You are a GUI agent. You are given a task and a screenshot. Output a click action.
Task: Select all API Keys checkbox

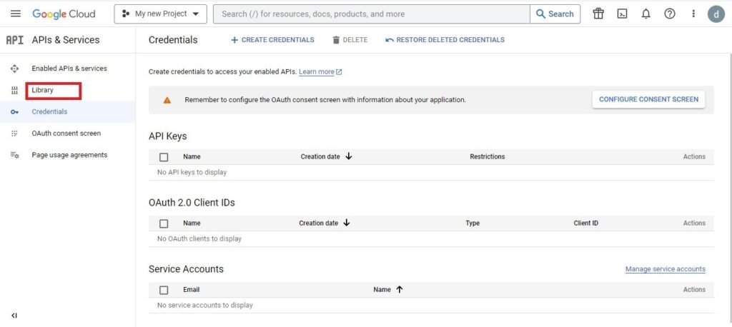tap(164, 157)
